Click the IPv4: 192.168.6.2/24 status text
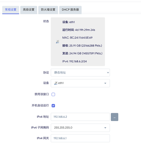141x144 pixels. [x=74, y=61]
